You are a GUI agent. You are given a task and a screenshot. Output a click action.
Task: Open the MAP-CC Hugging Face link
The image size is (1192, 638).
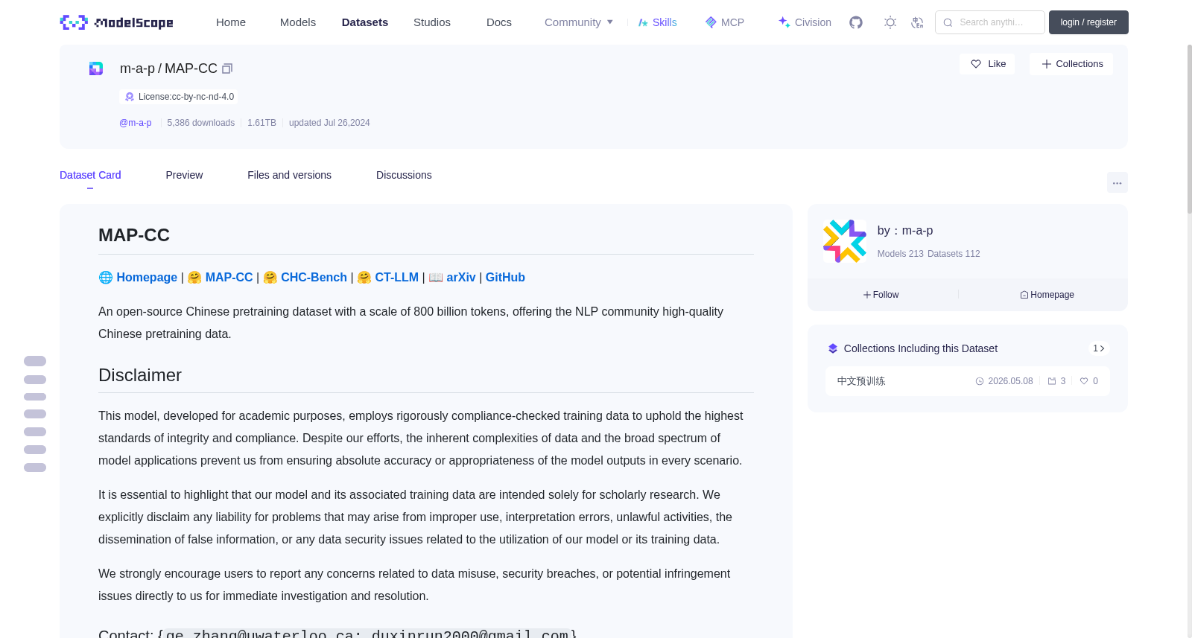(x=229, y=277)
